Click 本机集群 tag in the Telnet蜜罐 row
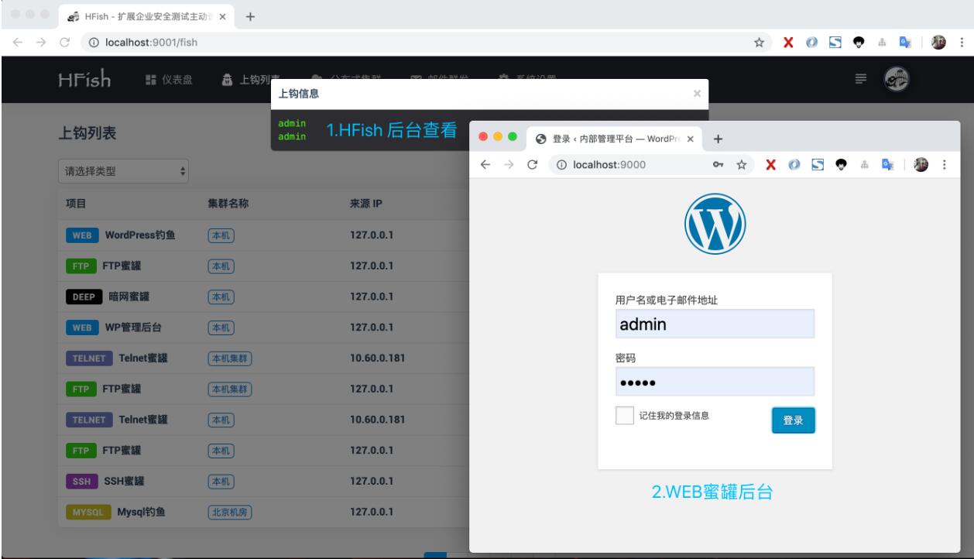 [231, 358]
